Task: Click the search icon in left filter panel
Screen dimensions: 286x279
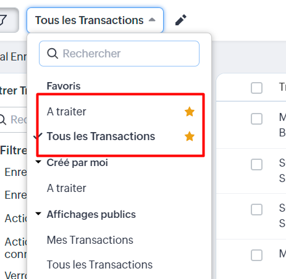Action: tap(3, 120)
